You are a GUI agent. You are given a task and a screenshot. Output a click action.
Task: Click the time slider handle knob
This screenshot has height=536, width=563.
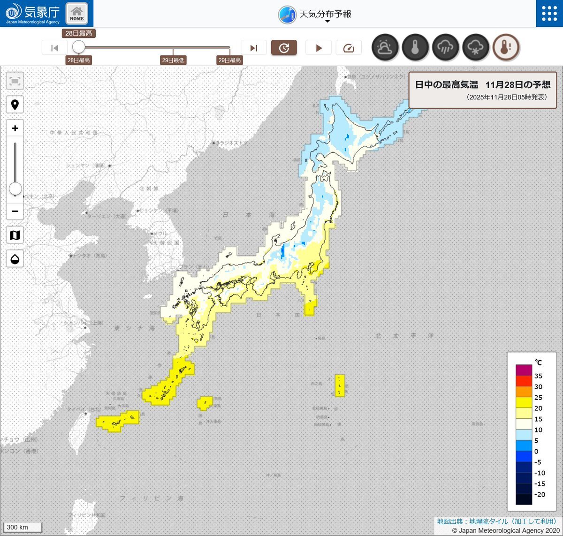pyautogui.click(x=79, y=47)
